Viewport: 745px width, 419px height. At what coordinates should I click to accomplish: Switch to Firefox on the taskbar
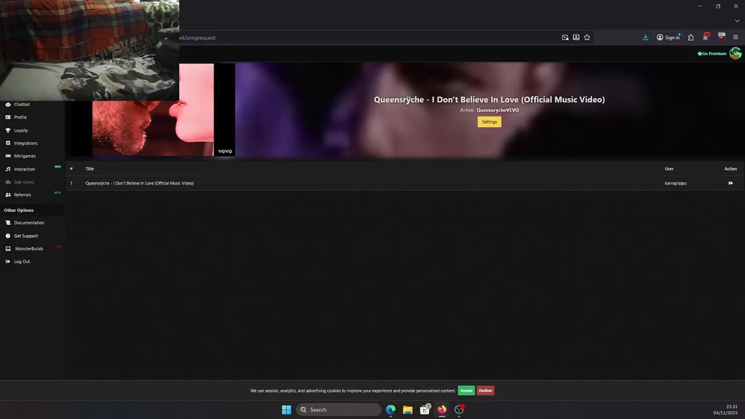tap(442, 410)
